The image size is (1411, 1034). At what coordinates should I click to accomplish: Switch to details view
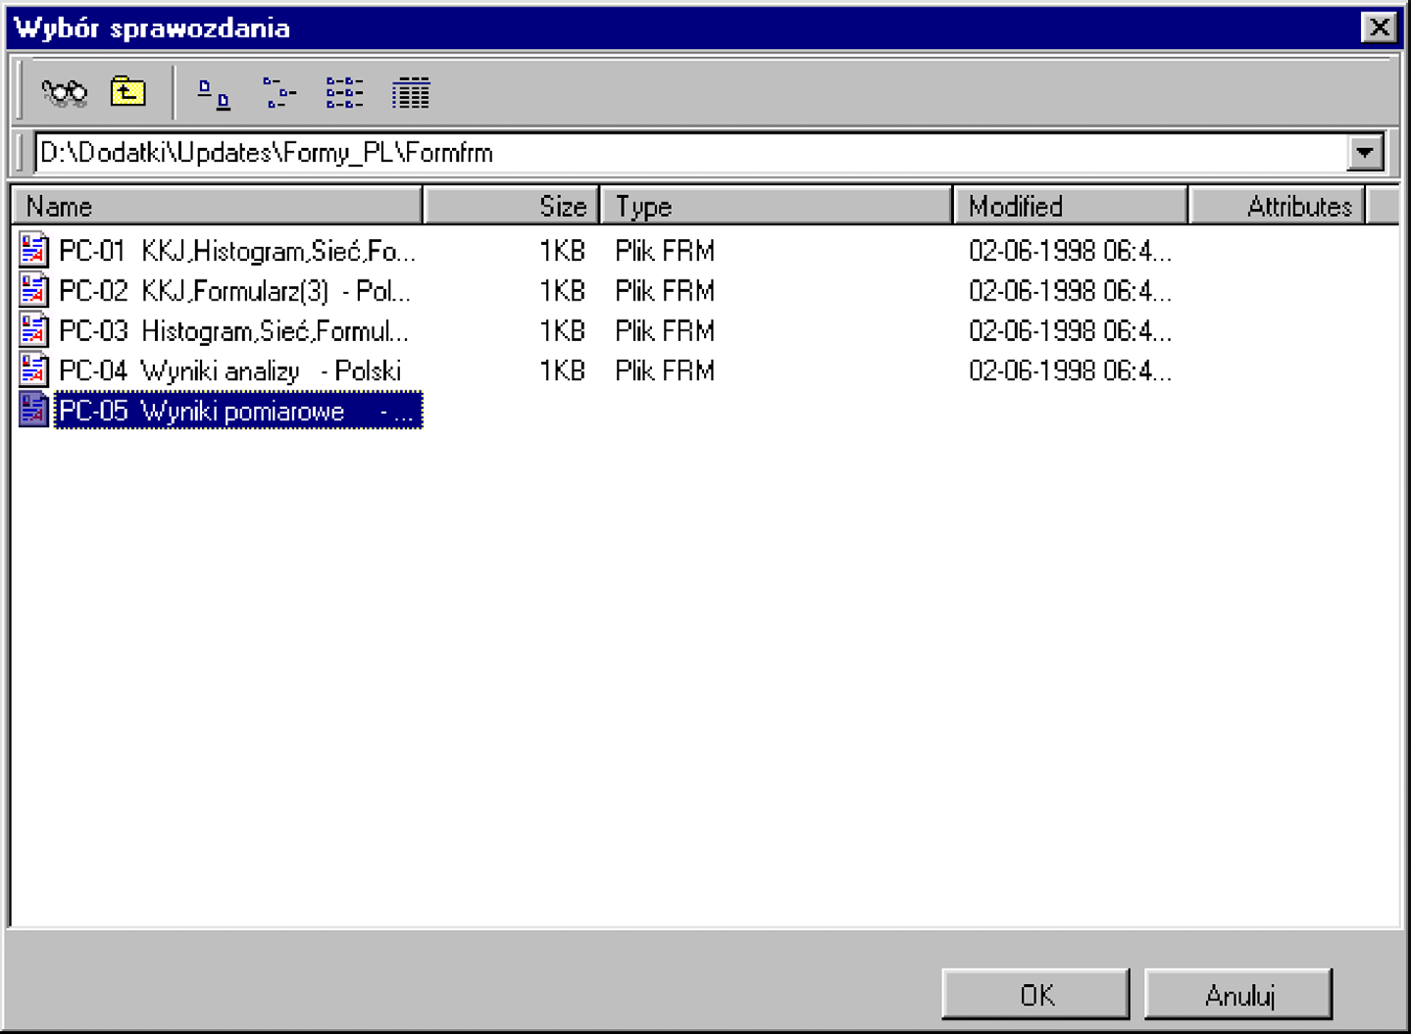pyautogui.click(x=410, y=93)
